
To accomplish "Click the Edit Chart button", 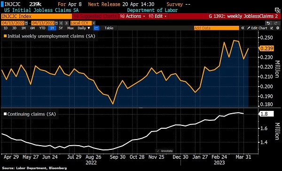I will [x=257, y=28].
